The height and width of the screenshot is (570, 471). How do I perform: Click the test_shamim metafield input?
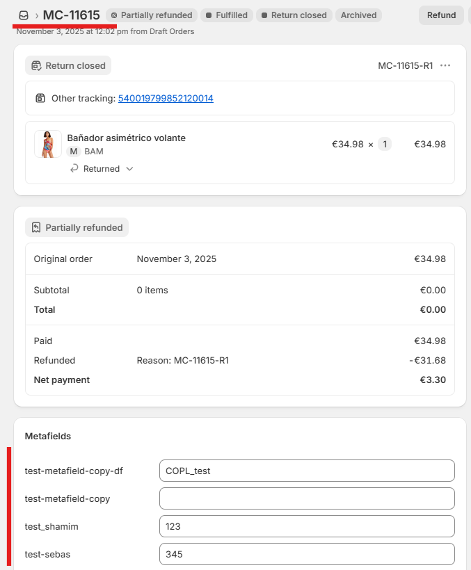307,526
